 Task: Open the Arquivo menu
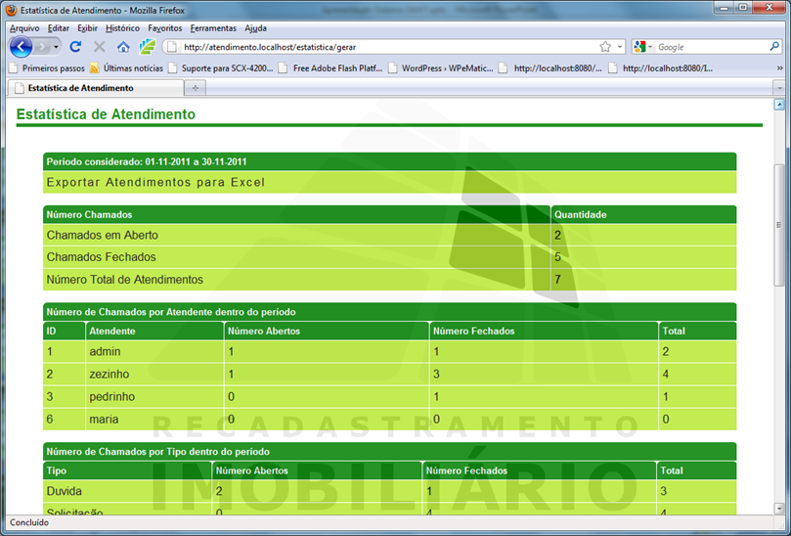[24, 28]
